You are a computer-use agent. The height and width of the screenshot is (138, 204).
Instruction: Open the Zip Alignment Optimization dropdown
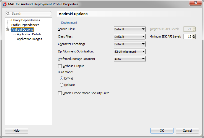point(130,52)
